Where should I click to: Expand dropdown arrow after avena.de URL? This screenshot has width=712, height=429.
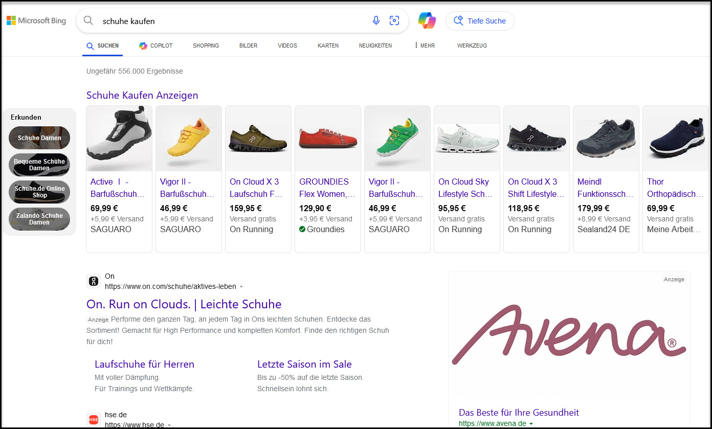pyautogui.click(x=531, y=424)
